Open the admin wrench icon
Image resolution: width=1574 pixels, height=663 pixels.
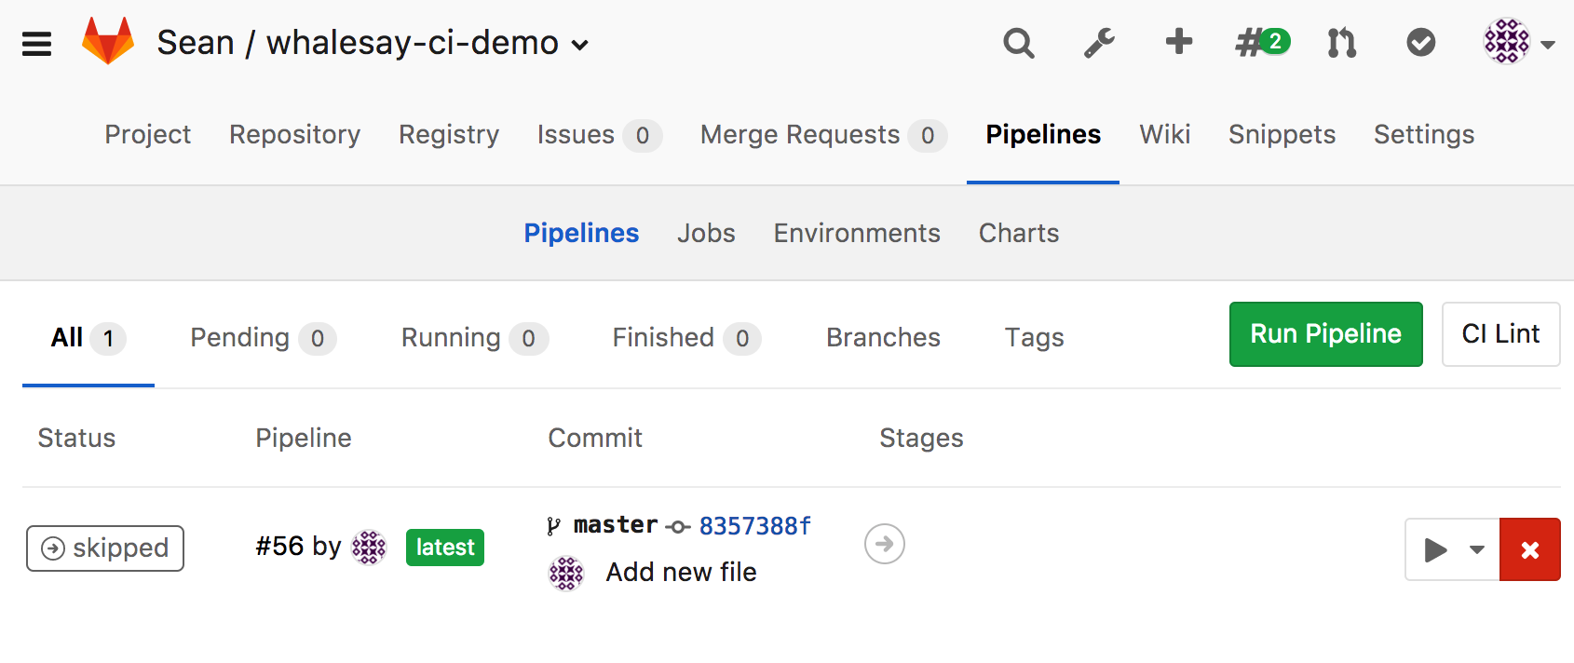pyautogui.click(x=1099, y=43)
